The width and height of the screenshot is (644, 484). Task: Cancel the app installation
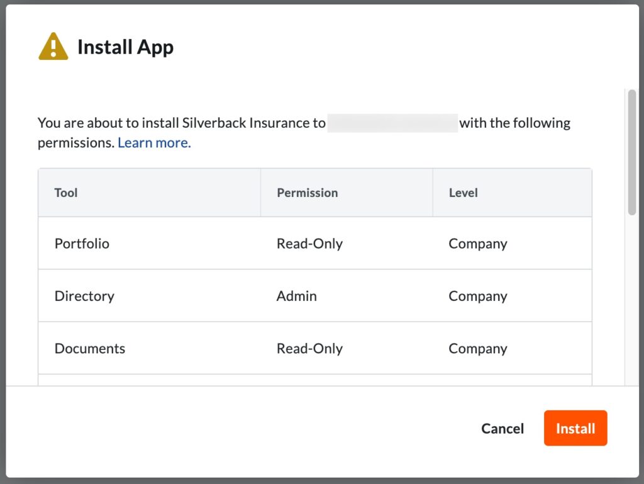[x=502, y=429]
